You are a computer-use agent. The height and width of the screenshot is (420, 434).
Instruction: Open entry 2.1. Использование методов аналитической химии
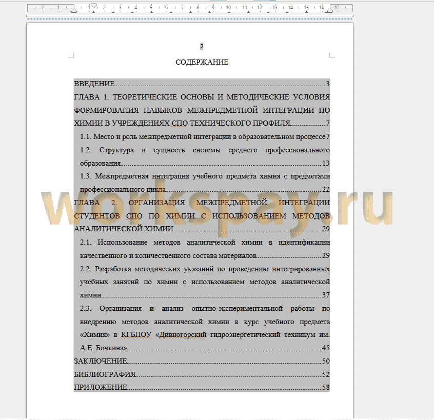(205, 249)
